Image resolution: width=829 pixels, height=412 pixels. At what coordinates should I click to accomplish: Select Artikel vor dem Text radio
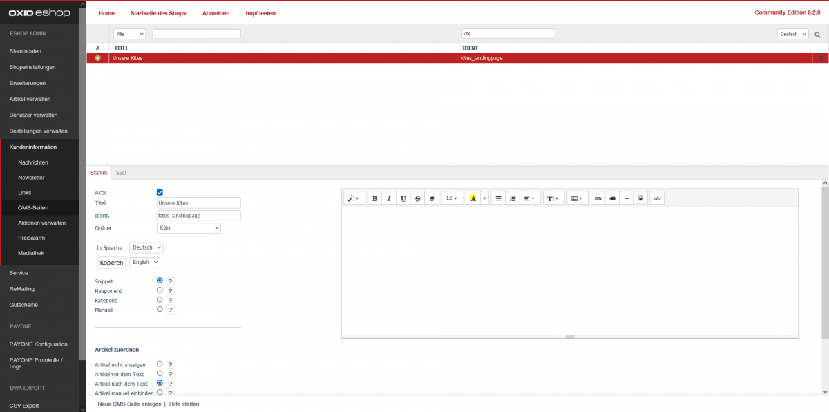tap(160, 373)
